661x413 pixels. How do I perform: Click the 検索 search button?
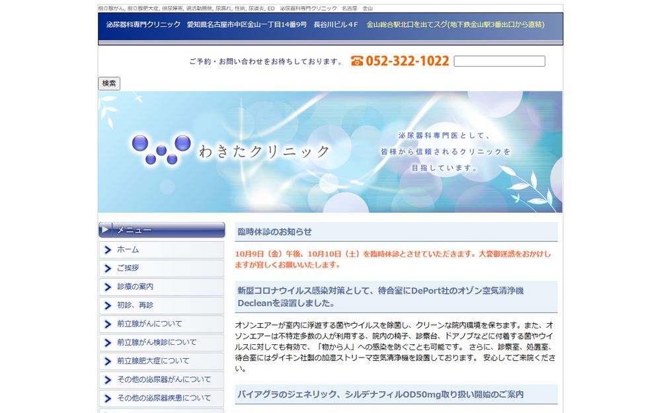tap(109, 83)
